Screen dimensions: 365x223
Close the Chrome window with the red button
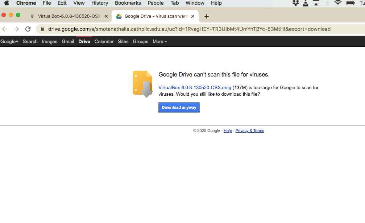[x=4, y=15]
